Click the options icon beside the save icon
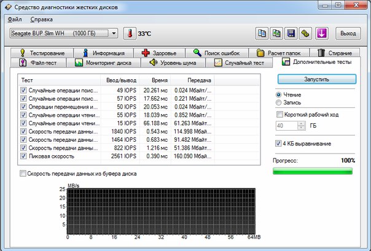 tap(307, 33)
